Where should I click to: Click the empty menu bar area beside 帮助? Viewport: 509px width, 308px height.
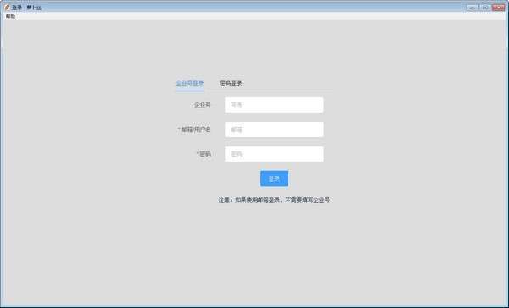pos(260,16)
